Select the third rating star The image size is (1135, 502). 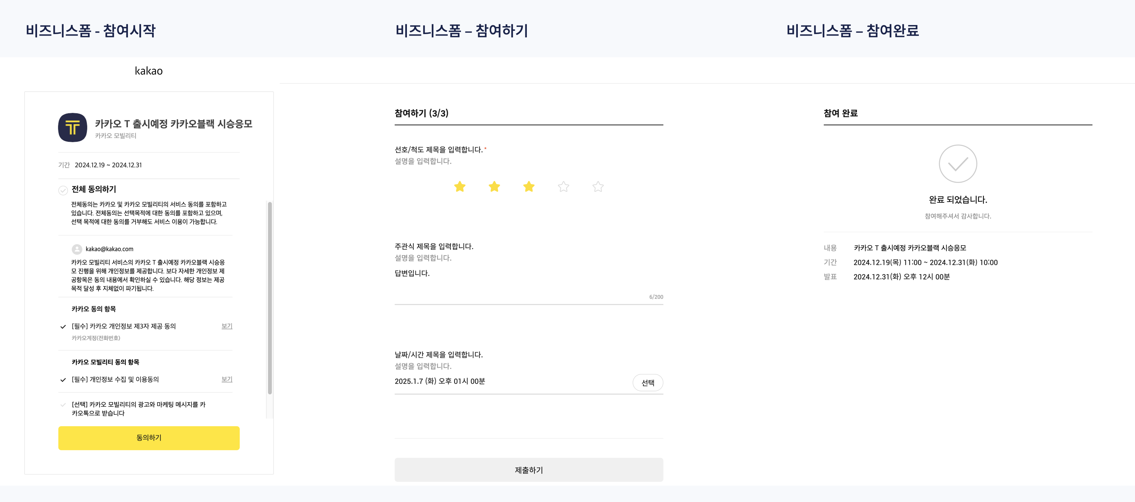tap(529, 186)
